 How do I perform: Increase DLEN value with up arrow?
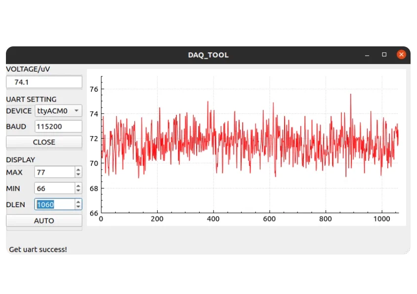tap(78, 202)
